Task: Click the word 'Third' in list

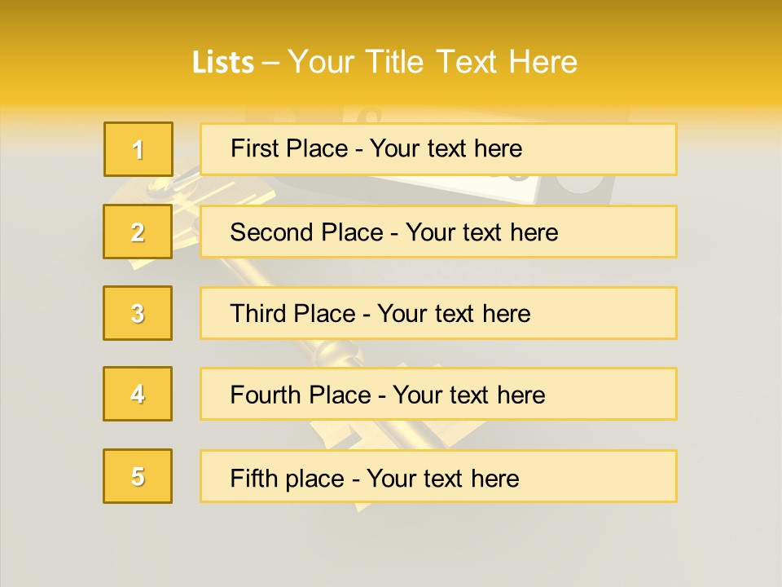Action: [258, 313]
